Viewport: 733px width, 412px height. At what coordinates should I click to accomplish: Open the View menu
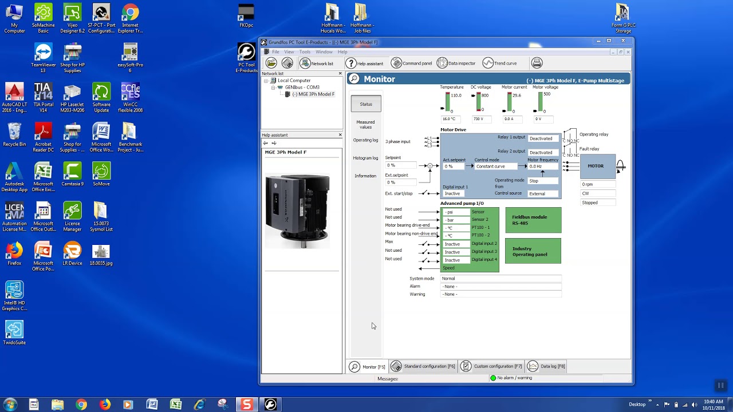(289, 52)
